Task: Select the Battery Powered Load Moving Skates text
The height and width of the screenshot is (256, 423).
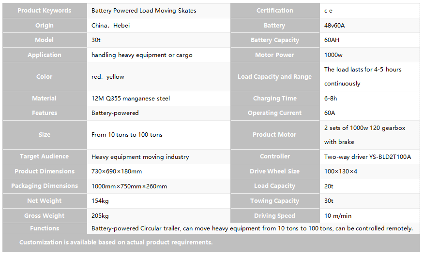Action: [144, 11]
